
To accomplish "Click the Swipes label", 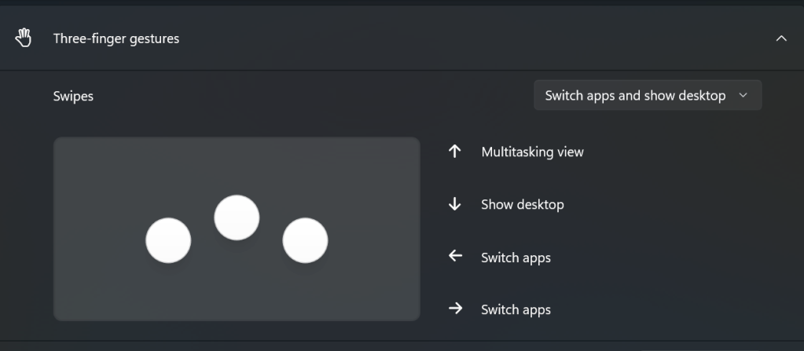I will [73, 97].
